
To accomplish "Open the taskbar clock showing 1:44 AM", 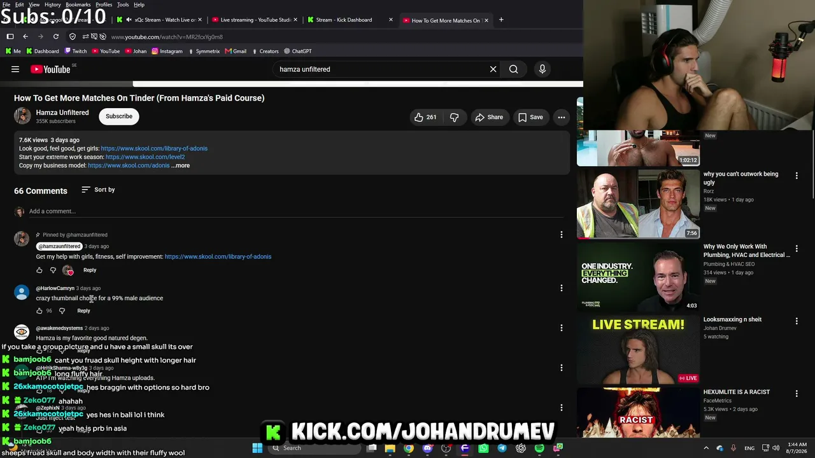I will [x=798, y=448].
